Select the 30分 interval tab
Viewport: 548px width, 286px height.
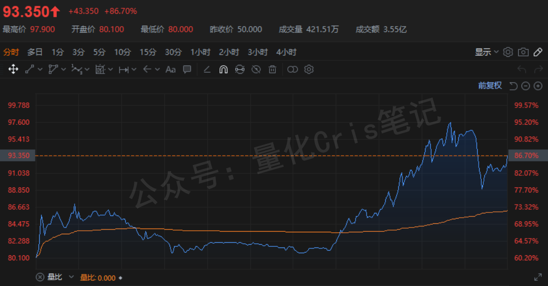coord(173,52)
